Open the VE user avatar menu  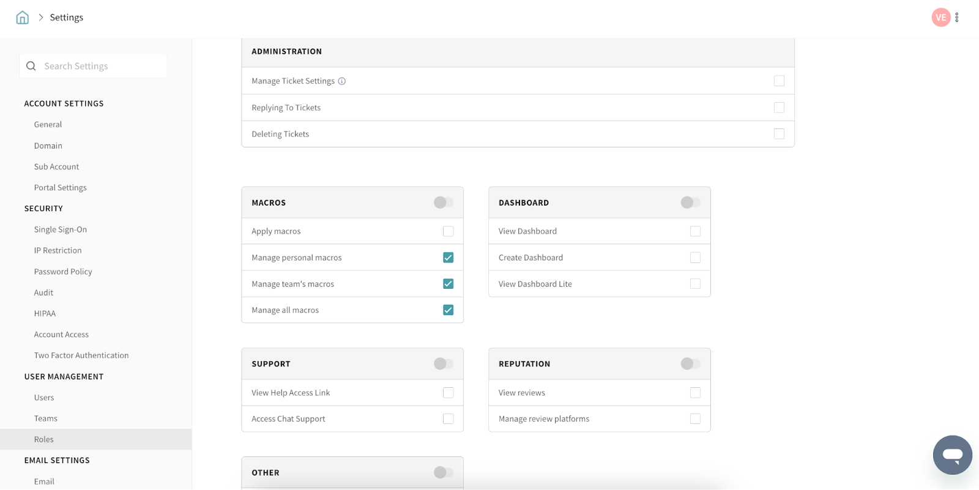940,18
